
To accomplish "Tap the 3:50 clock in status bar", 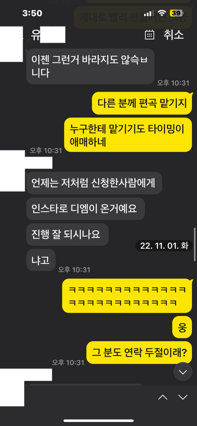I will 32,13.
